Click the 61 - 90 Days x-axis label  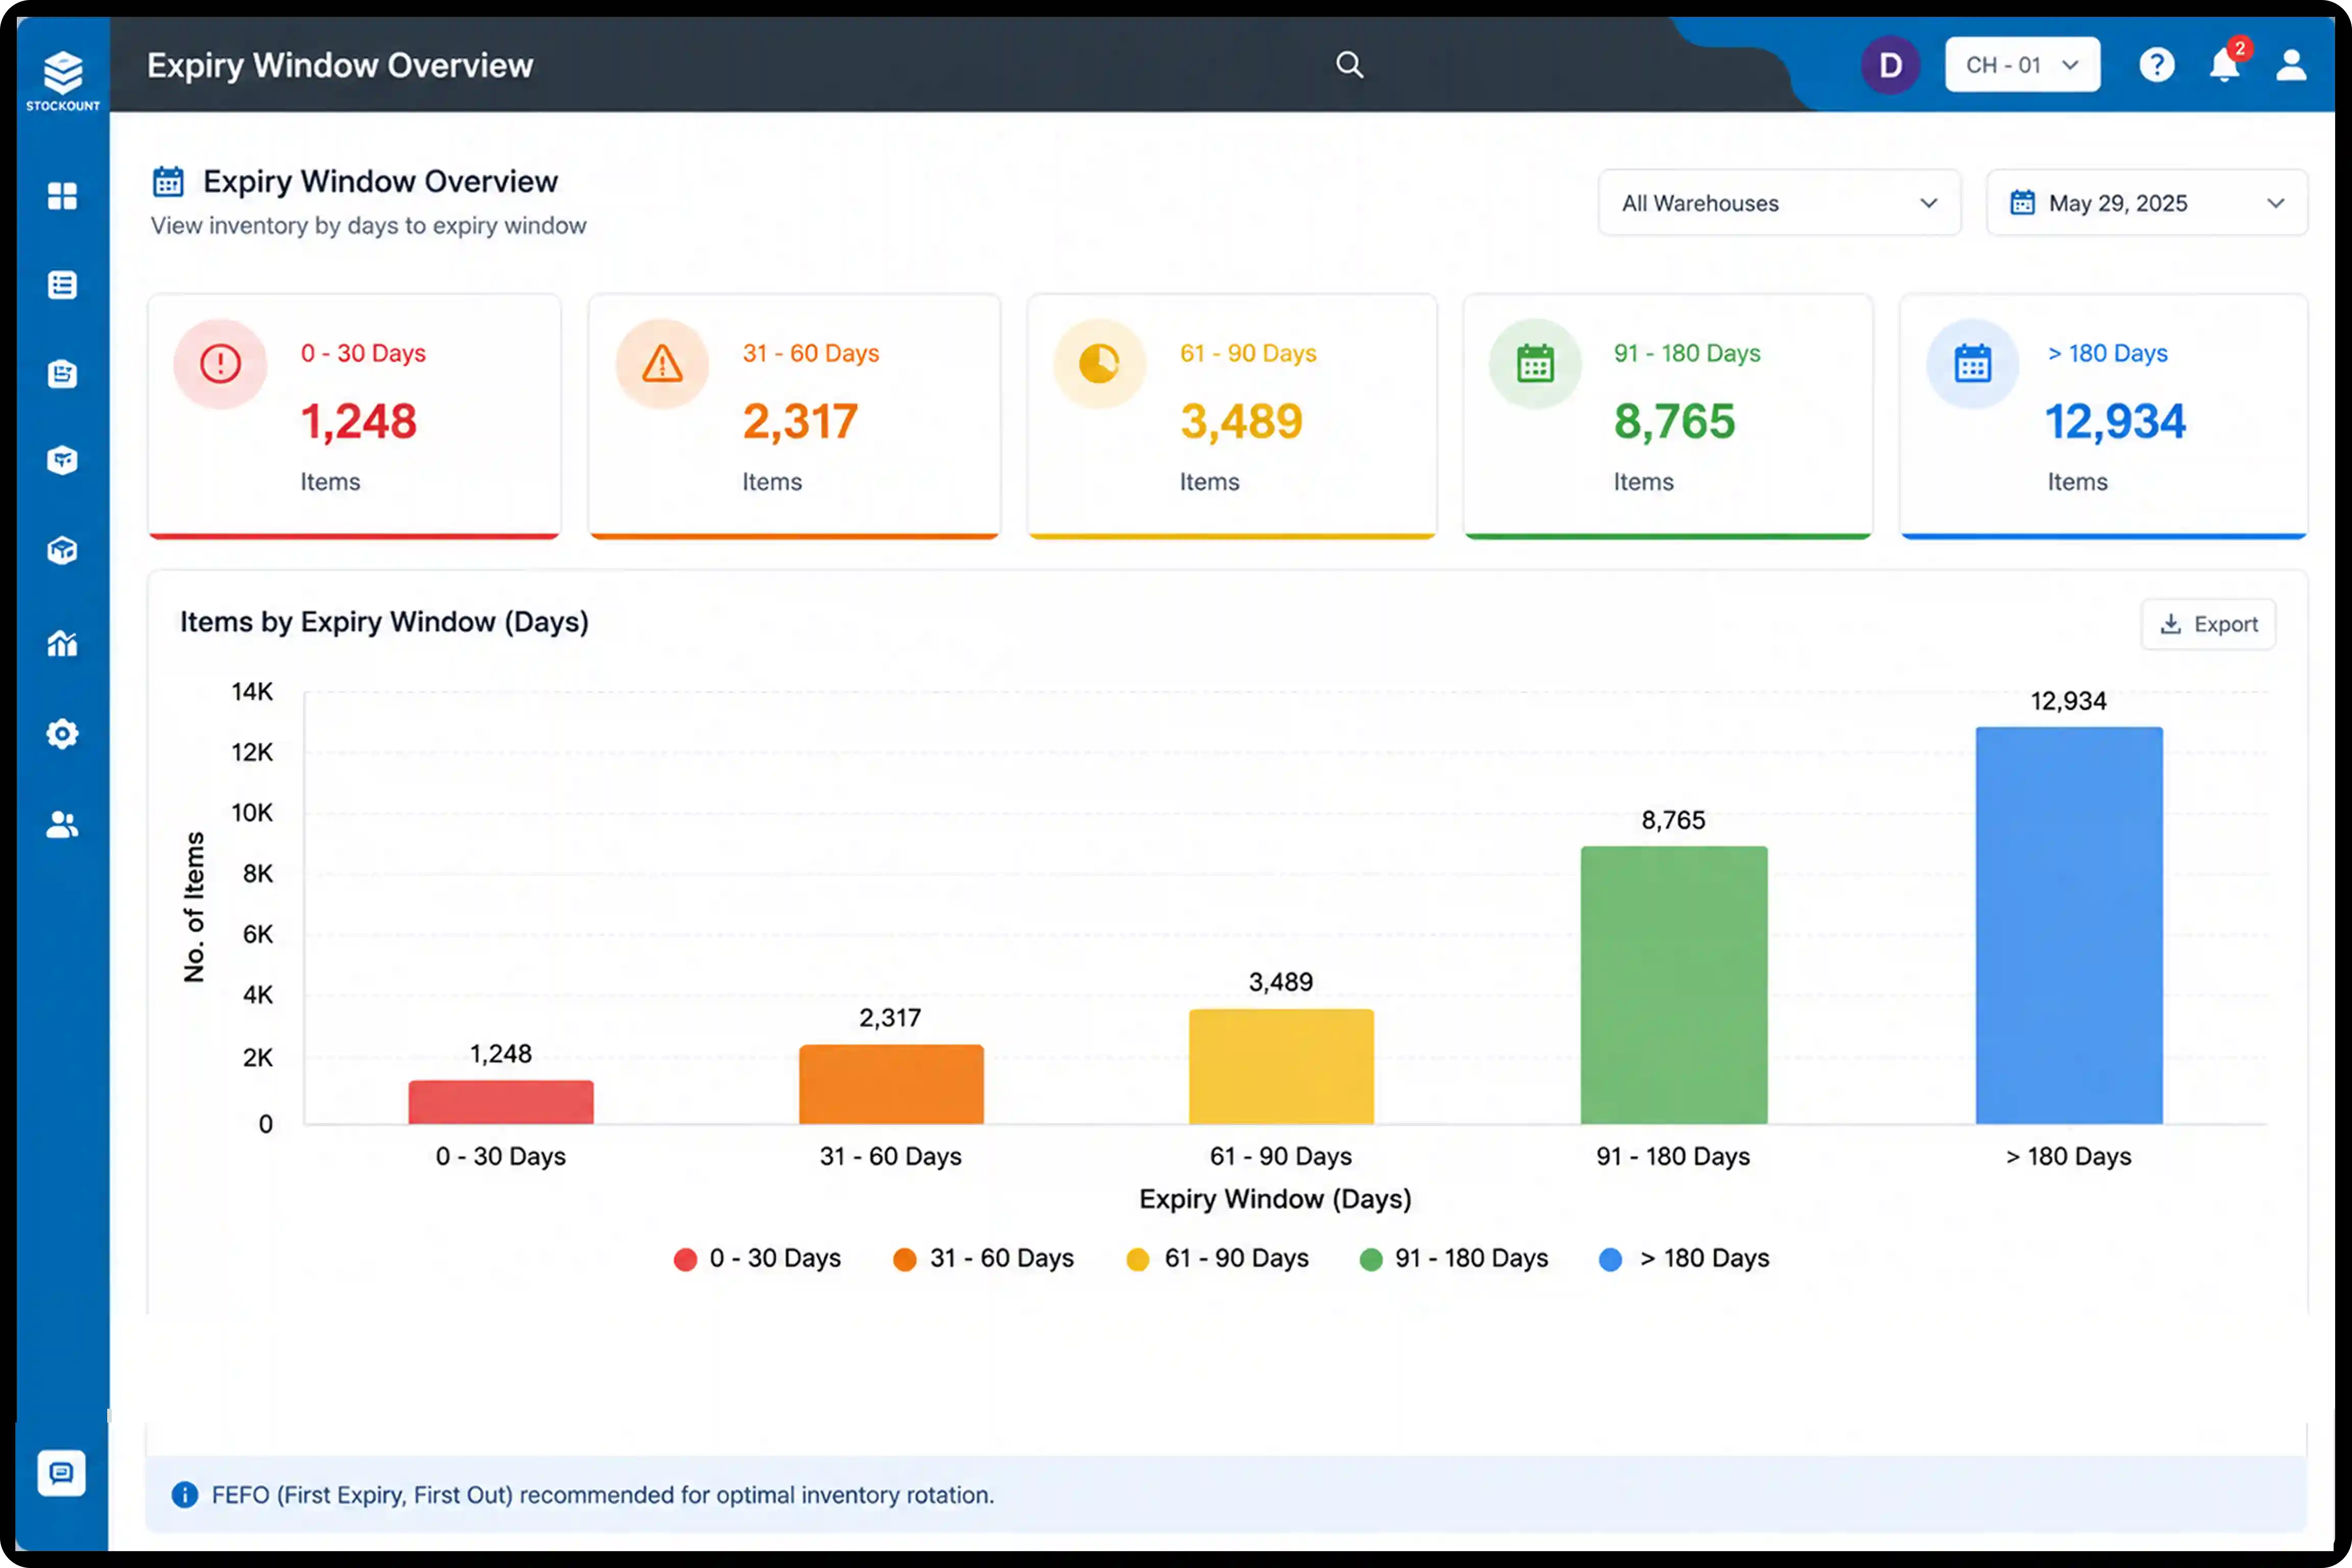1281,1156
